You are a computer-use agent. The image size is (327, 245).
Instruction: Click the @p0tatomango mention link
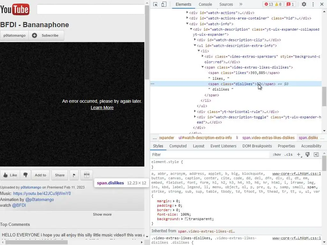coord(39,199)
